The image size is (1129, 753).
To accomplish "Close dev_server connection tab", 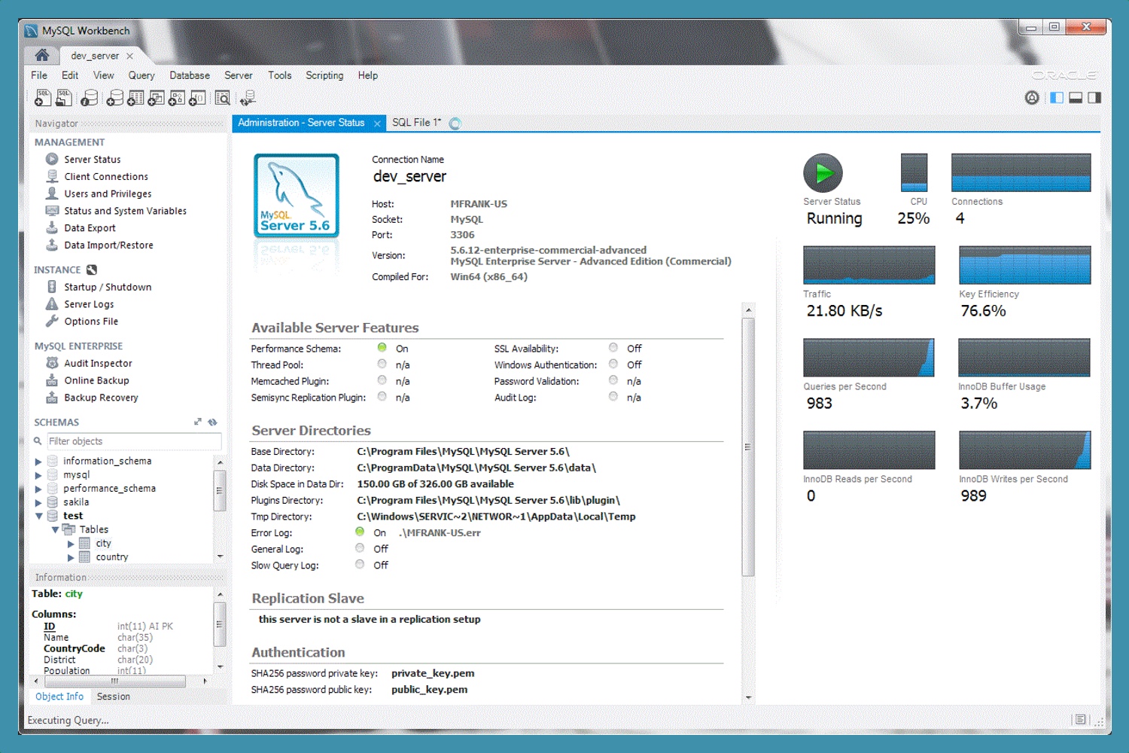I will [x=129, y=56].
